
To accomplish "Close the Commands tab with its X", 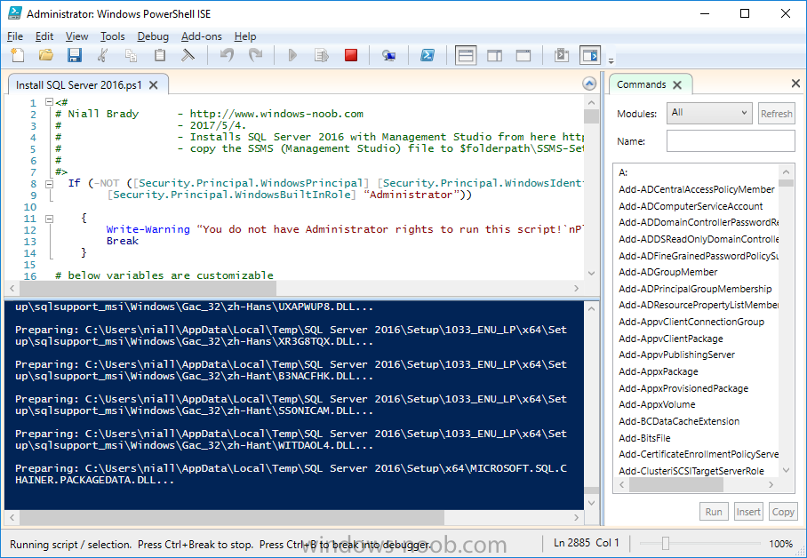I will (677, 85).
